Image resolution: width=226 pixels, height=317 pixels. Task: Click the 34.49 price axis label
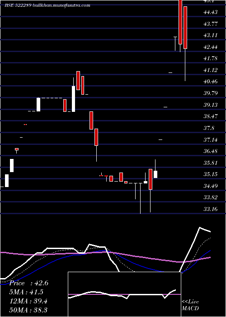pos(211,186)
